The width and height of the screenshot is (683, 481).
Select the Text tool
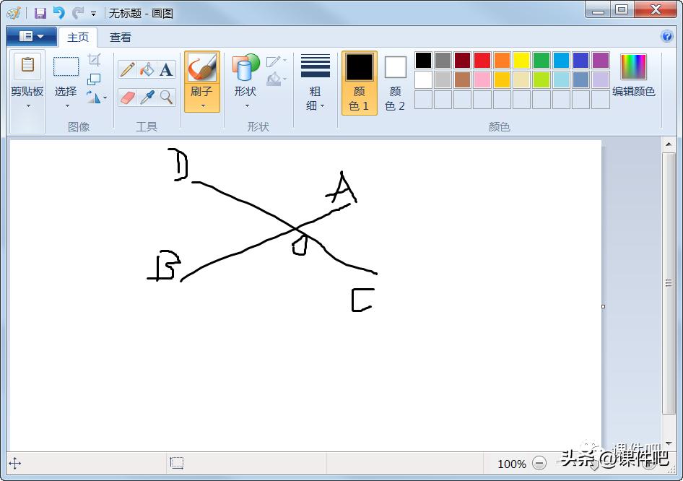point(166,69)
